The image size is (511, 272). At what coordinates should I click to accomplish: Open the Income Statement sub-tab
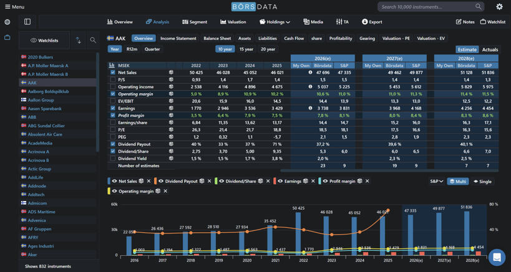tap(178, 39)
